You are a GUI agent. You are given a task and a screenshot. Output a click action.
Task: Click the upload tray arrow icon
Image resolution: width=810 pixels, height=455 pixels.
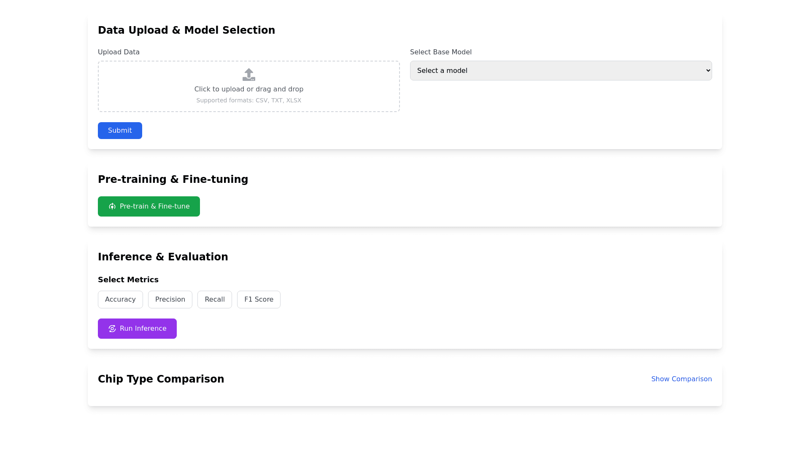pos(249,75)
